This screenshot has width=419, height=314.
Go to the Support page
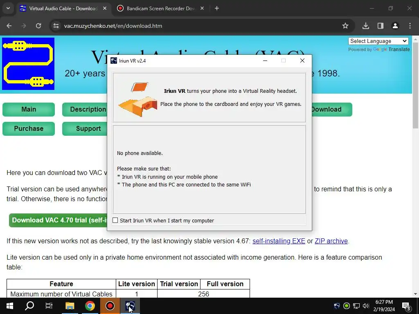click(x=85, y=129)
